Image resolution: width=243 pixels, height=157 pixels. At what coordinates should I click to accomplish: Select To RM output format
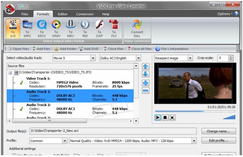click(85, 29)
